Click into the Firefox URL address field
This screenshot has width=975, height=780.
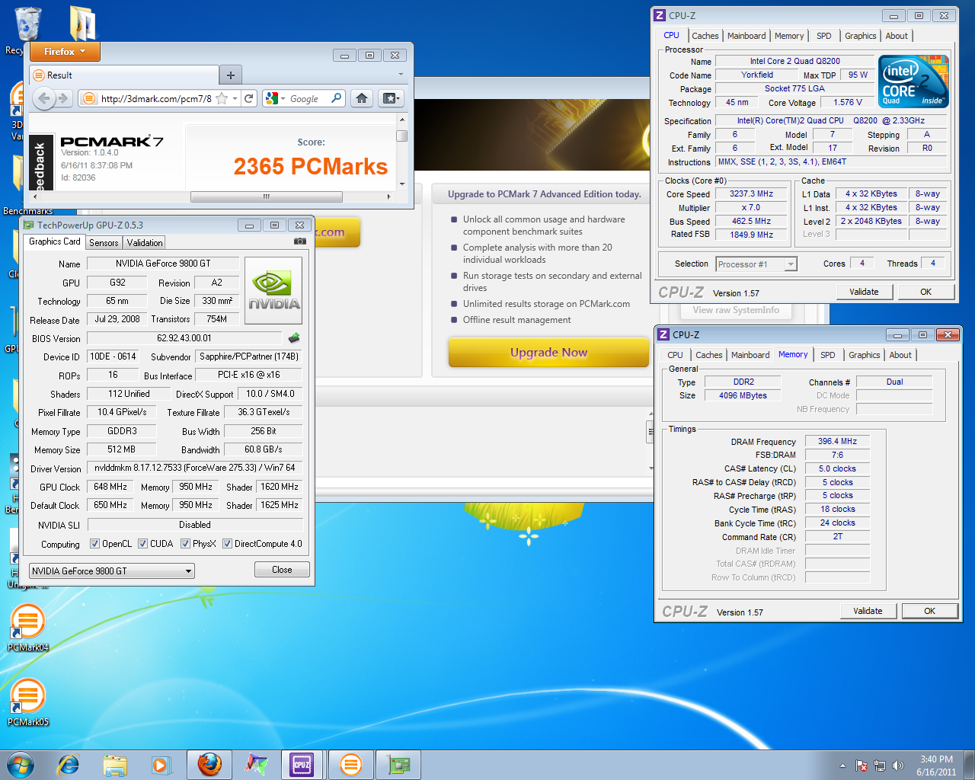pos(156,98)
